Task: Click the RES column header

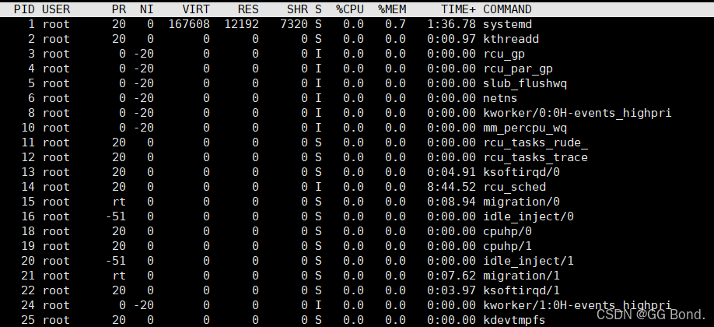Action: (248, 9)
